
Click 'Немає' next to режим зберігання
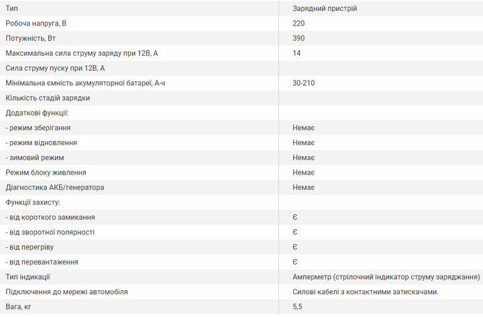point(303,128)
